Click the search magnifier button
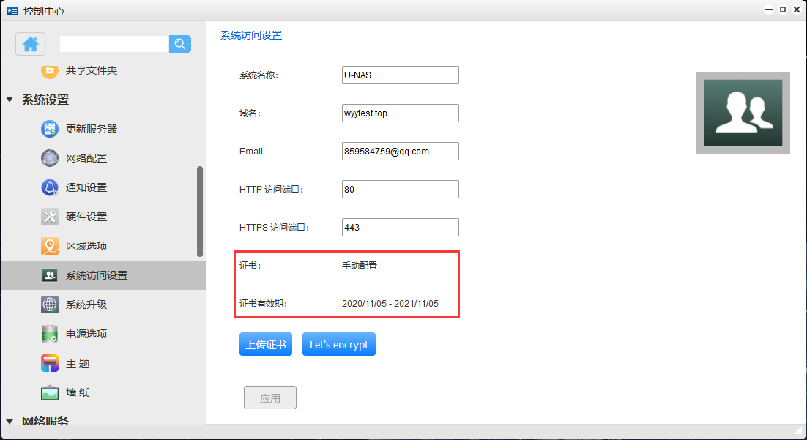This screenshot has width=807, height=440. [180, 44]
